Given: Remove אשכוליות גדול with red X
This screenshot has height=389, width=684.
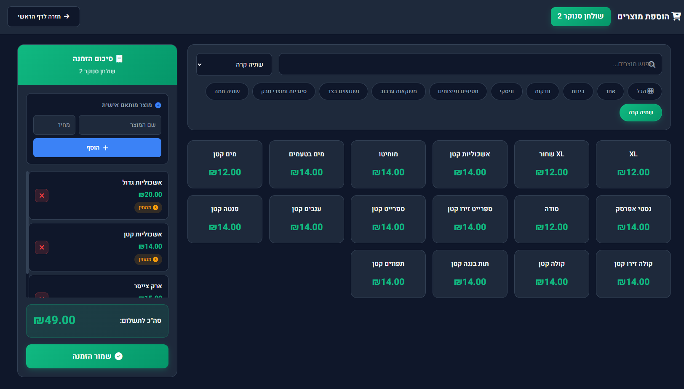Looking at the screenshot, I should tap(42, 196).
